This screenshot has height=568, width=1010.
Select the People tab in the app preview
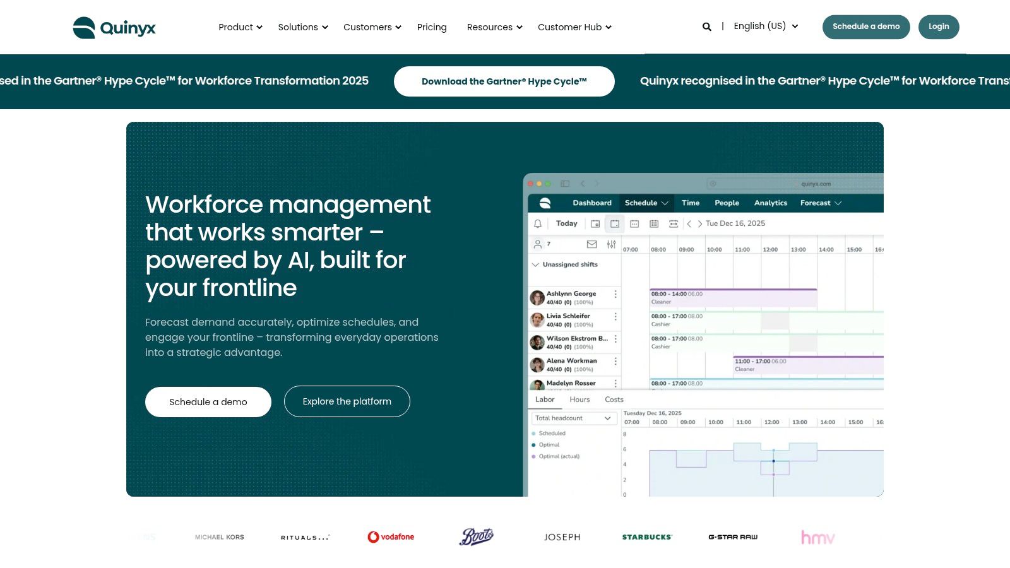pyautogui.click(x=727, y=203)
